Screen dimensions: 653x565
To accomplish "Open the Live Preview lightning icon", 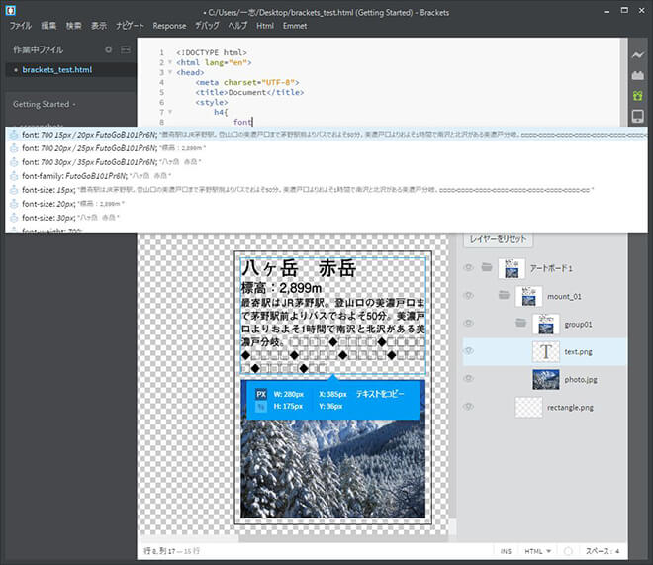I will (x=637, y=55).
